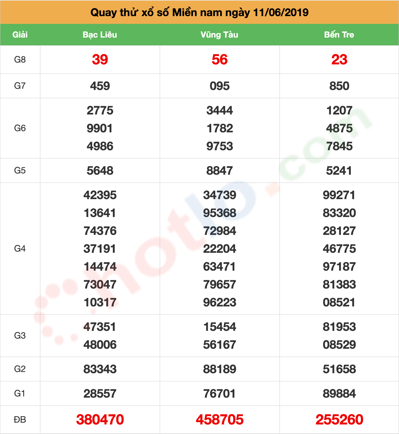Select G4 number 13641
This screenshot has width=399, height=434.
point(100,213)
